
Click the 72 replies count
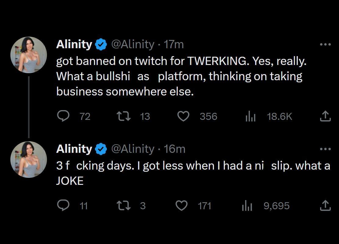coord(85,116)
